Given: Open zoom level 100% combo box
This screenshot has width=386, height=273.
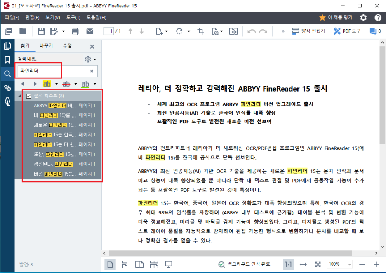Looking at the screenshot, I should tap(340, 264).
